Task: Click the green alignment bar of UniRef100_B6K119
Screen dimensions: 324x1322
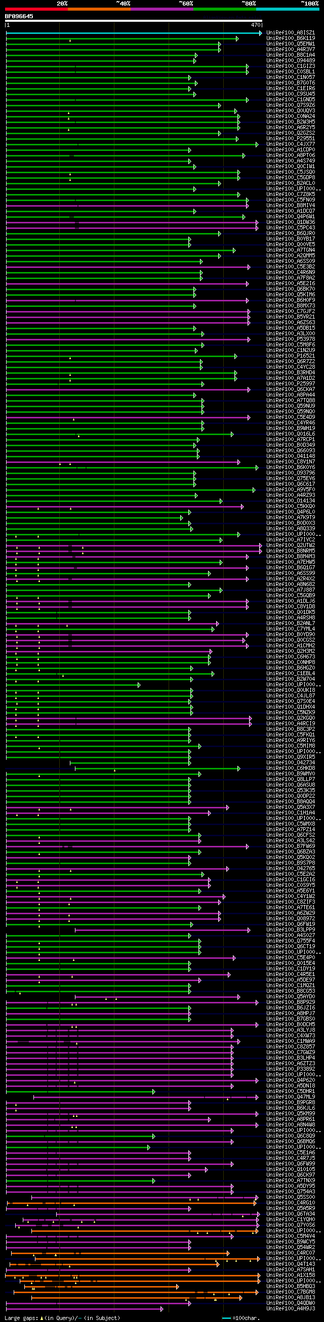Action: coord(122,38)
